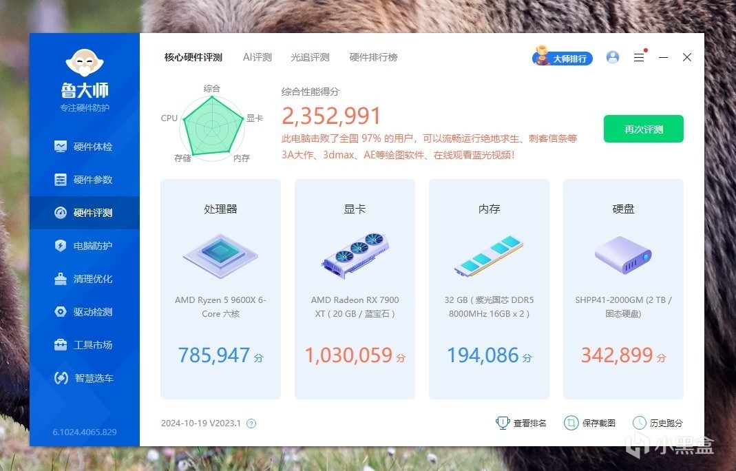
Task: Open 智慧选车 in the sidebar
Action: point(85,378)
